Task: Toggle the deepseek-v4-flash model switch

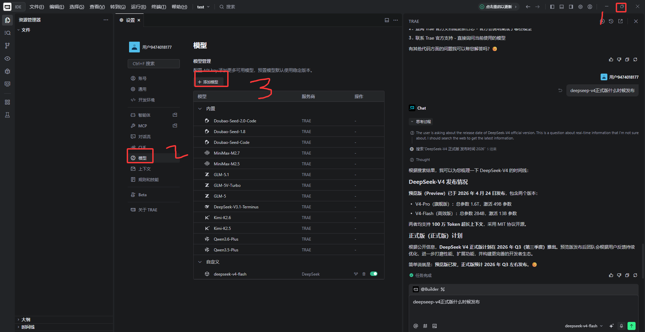Action: (x=374, y=274)
